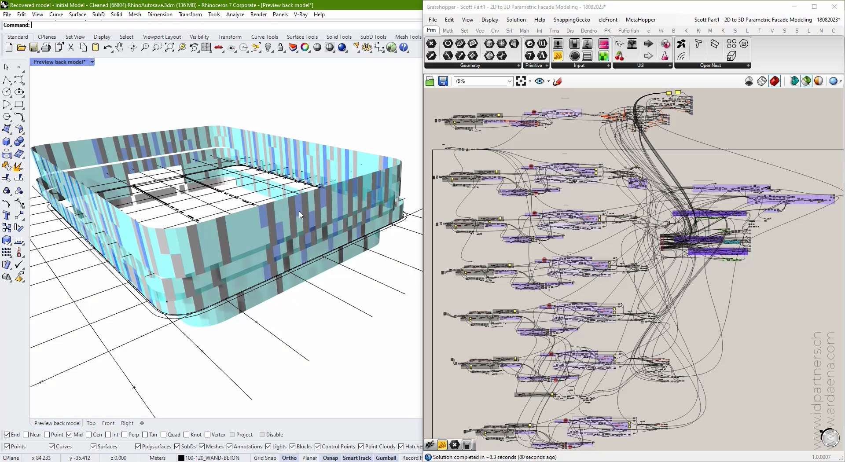
Task: Toggle Ortho in the status bar
Action: point(289,458)
